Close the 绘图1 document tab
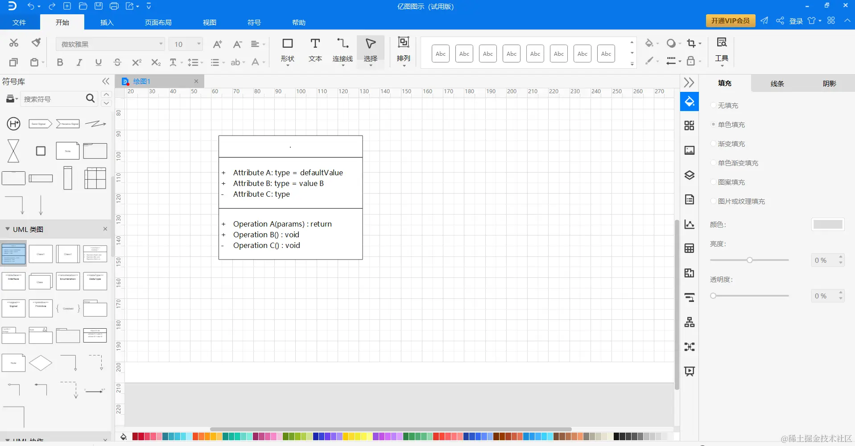This screenshot has width=855, height=446. pos(196,81)
